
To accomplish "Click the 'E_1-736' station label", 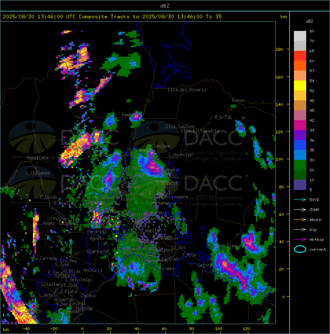I will [x=223, y=117].
